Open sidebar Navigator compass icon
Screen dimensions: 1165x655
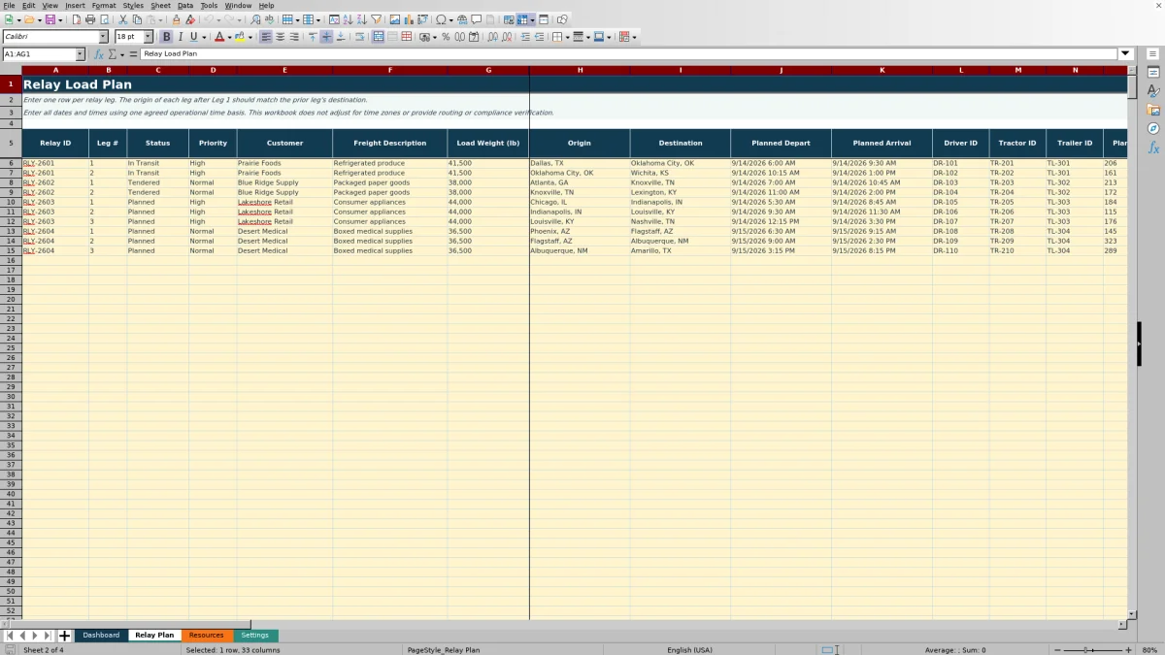pyautogui.click(x=1153, y=128)
